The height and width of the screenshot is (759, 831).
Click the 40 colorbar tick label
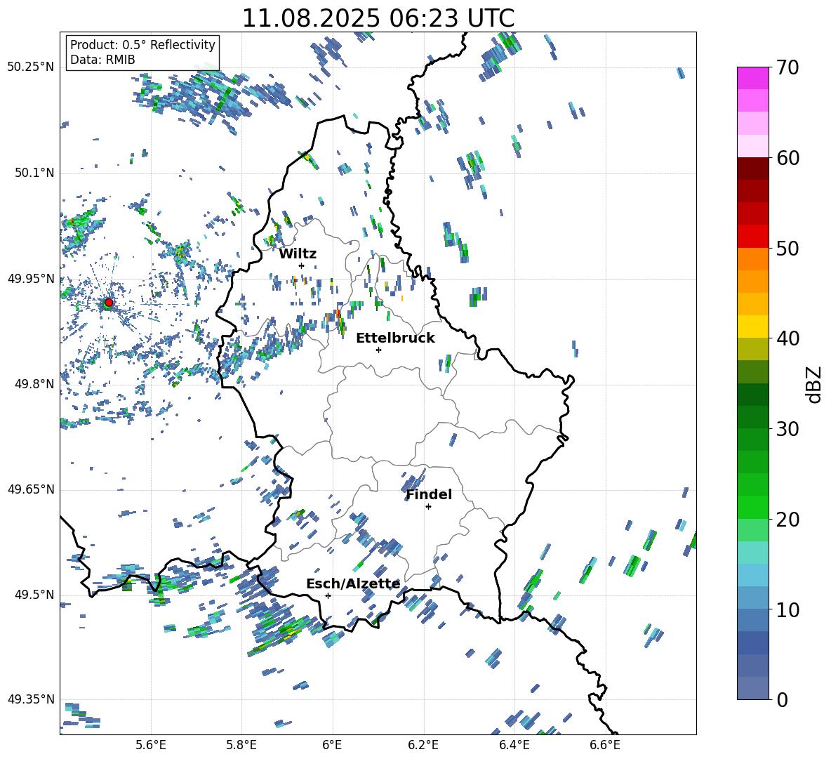click(x=787, y=338)
